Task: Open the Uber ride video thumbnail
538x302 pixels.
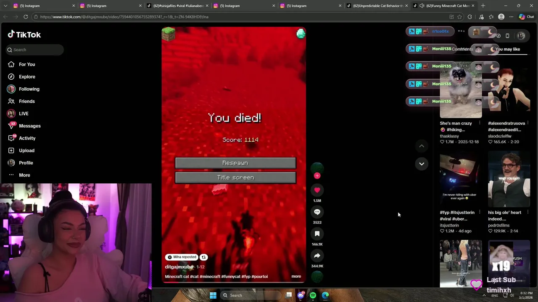Action: click(x=461, y=179)
